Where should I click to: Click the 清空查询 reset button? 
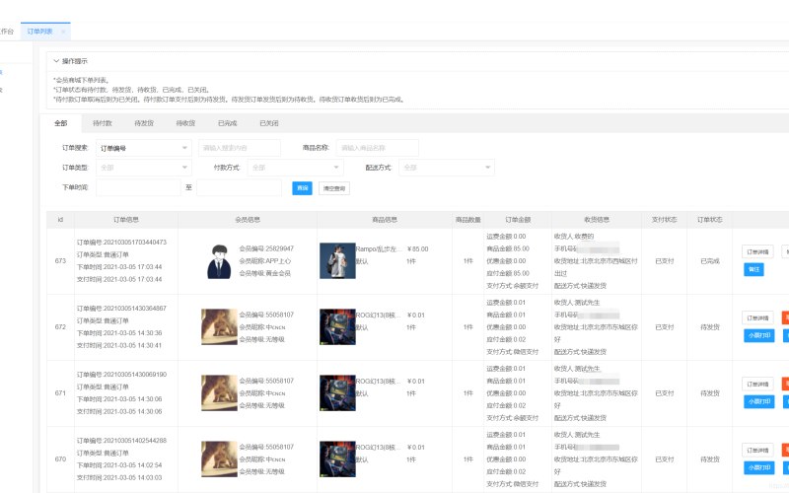pyautogui.click(x=334, y=188)
